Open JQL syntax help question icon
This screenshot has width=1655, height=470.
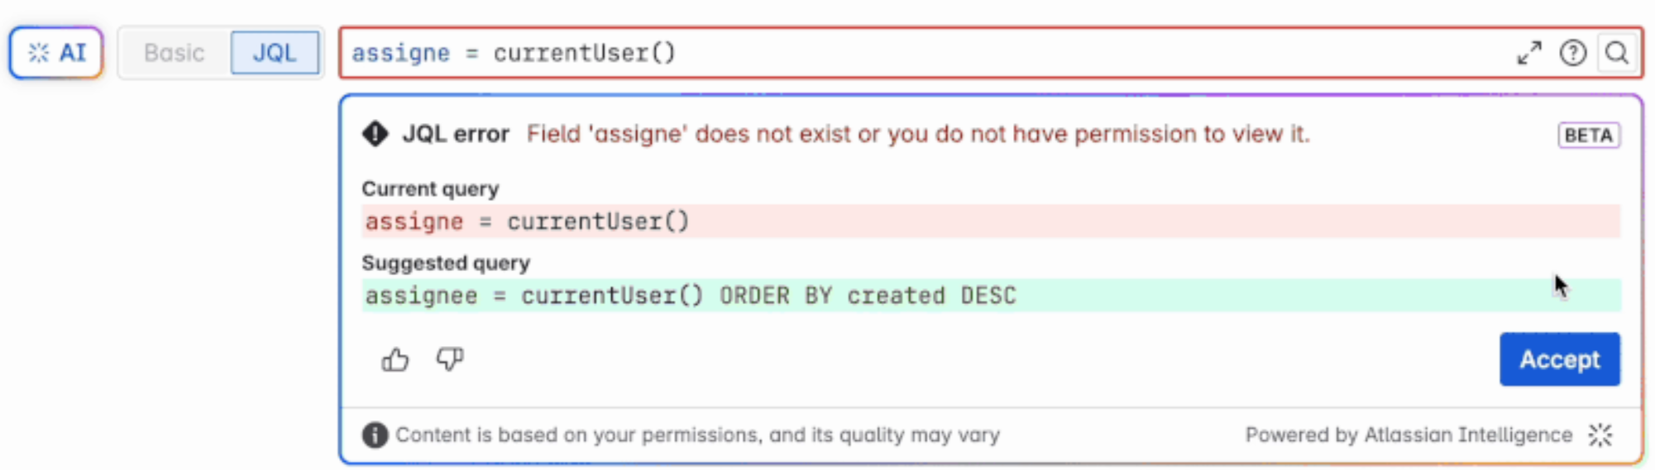(x=1572, y=53)
